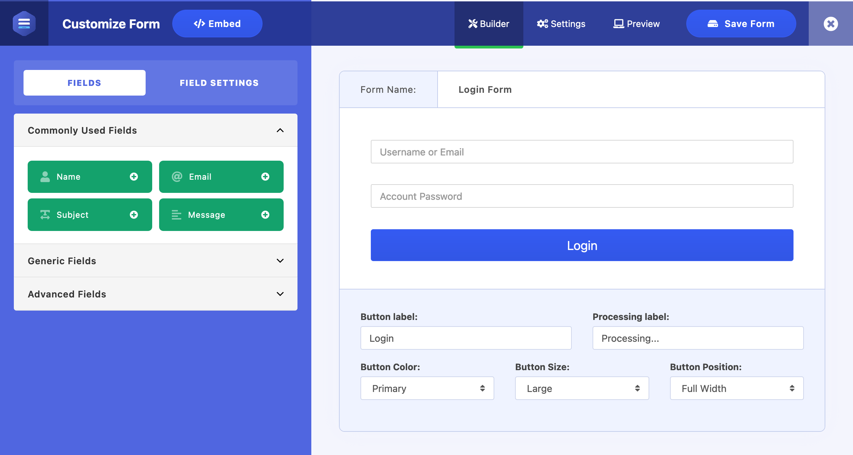Click the plus icon on Name field

click(x=134, y=177)
